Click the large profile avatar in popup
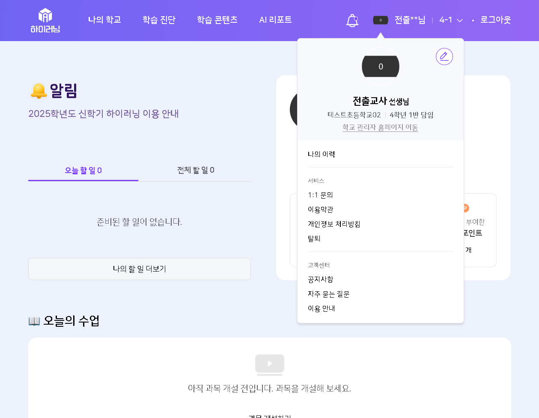Screen dimensions: 539x418 [x=381, y=66]
